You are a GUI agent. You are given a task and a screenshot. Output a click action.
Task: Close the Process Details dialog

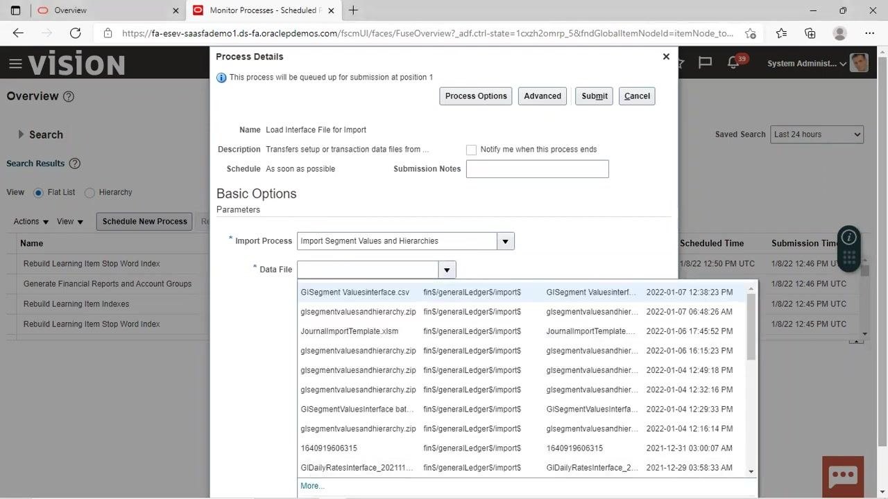pos(666,56)
